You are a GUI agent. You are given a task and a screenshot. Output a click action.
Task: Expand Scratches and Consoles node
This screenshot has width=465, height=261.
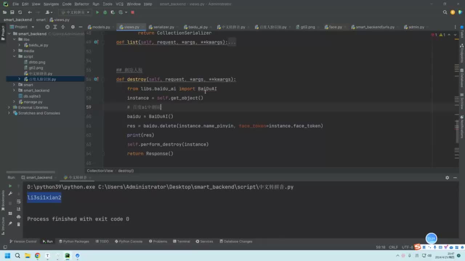(9, 113)
